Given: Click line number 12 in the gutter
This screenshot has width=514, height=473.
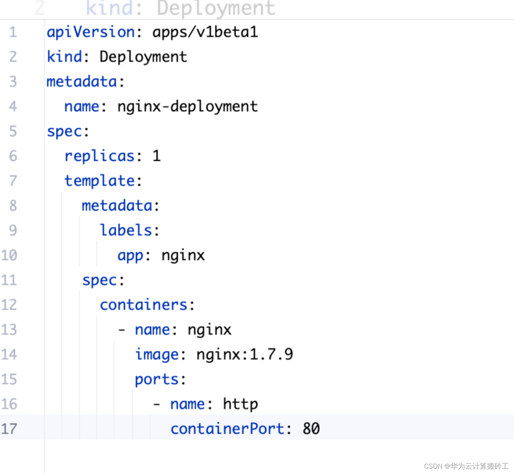Looking at the screenshot, I should pos(9,305).
